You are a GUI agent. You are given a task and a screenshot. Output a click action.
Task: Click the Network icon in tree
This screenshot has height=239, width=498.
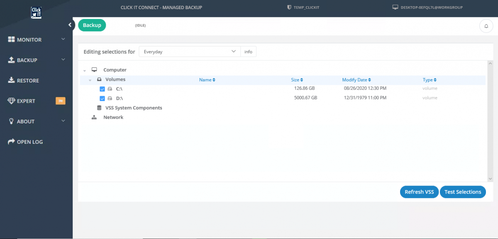pyautogui.click(x=94, y=117)
